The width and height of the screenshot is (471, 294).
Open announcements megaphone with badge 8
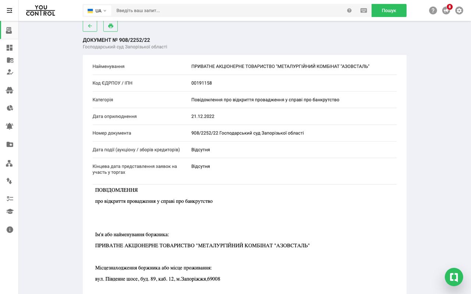pyautogui.click(x=446, y=11)
